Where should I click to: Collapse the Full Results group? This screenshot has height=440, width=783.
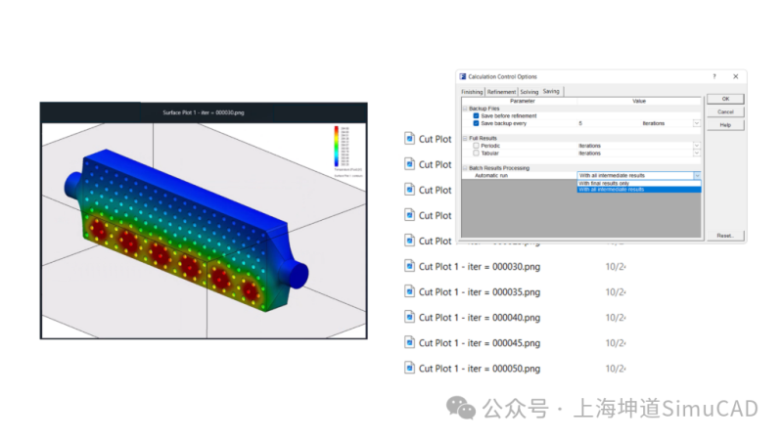[465, 138]
